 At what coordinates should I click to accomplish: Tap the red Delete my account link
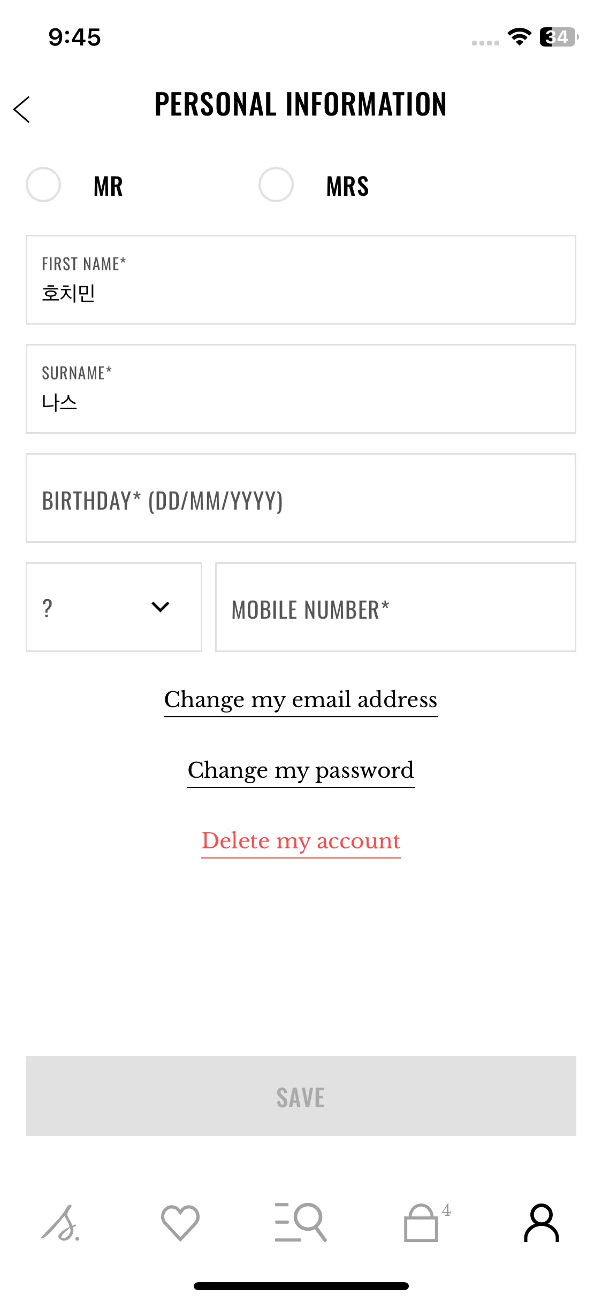tap(301, 841)
